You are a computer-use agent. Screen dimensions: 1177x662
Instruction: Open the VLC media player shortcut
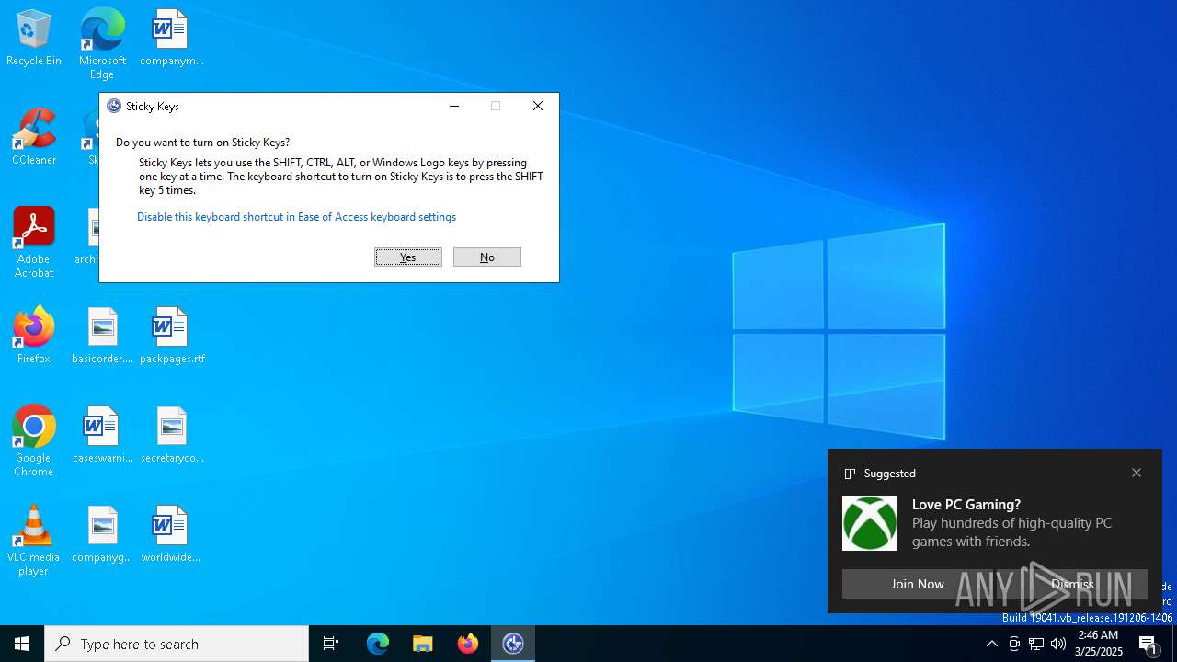pyautogui.click(x=34, y=541)
